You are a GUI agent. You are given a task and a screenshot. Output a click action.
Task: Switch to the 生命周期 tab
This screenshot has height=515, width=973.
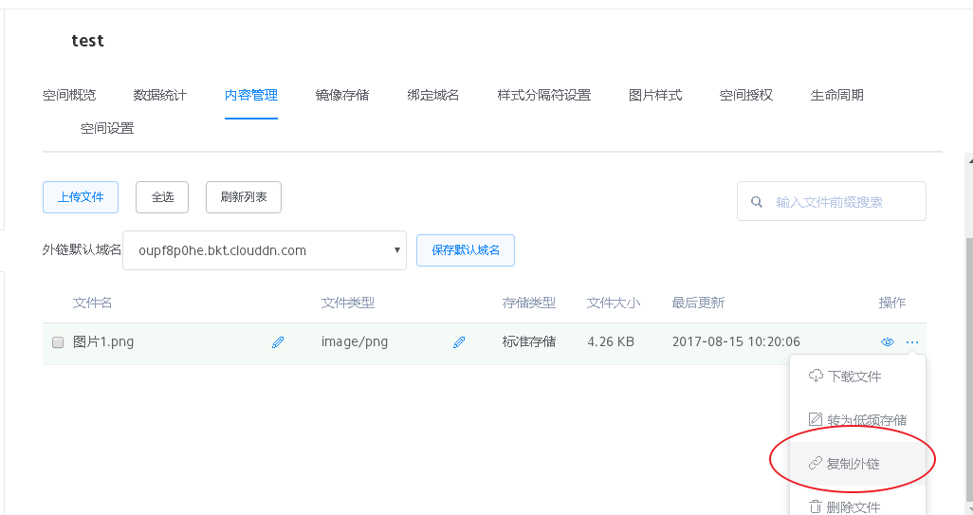tap(837, 95)
